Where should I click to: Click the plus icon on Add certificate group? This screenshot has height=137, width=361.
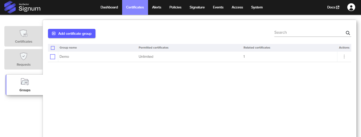click(54, 33)
